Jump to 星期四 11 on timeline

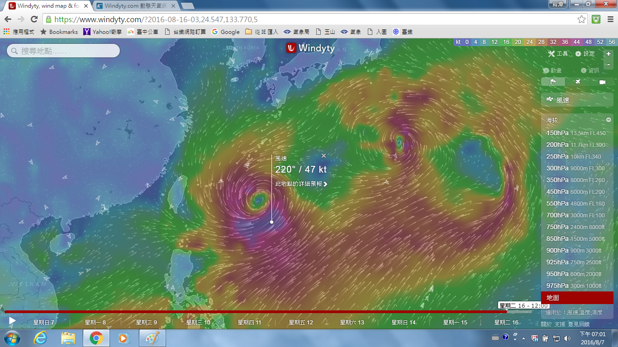pos(249,323)
